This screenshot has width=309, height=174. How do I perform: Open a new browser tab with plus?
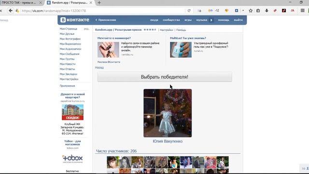[x=99, y=2]
